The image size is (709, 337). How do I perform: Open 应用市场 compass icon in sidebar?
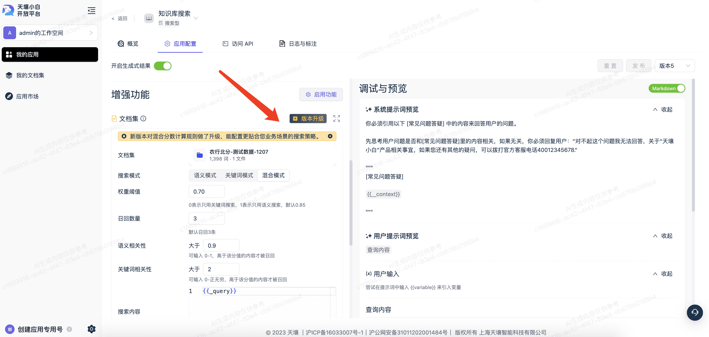tap(9, 96)
